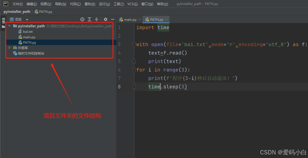Close the main.py editor tab
This screenshot has height=158, width=308.
(x=140, y=19)
